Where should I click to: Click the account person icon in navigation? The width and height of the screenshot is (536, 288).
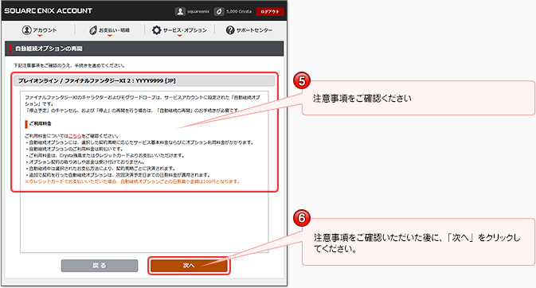tap(26, 30)
